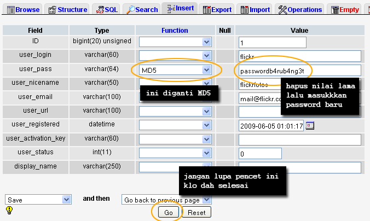Click the 'user_email' field name
Image resolution: width=370 pixels, height=221 pixels.
(36, 97)
